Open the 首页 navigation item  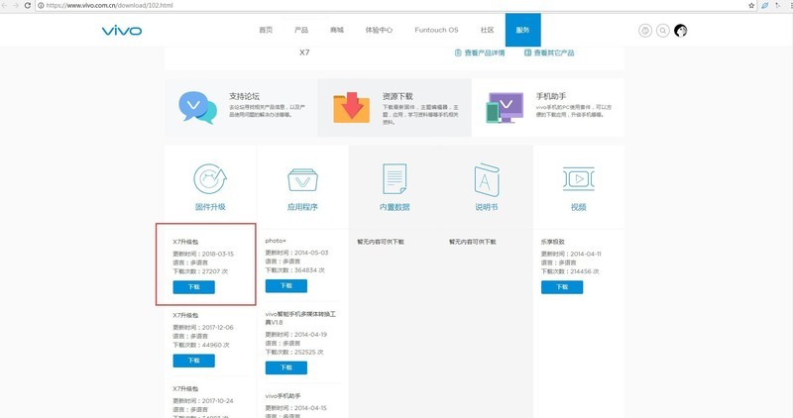coord(266,30)
